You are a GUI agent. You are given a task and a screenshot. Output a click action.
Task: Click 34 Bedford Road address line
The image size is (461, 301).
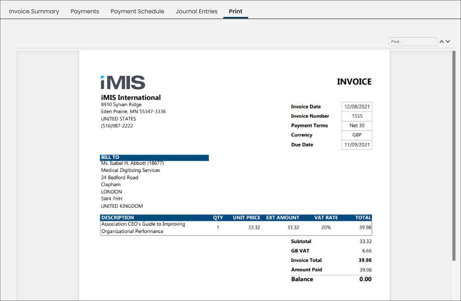120,177
